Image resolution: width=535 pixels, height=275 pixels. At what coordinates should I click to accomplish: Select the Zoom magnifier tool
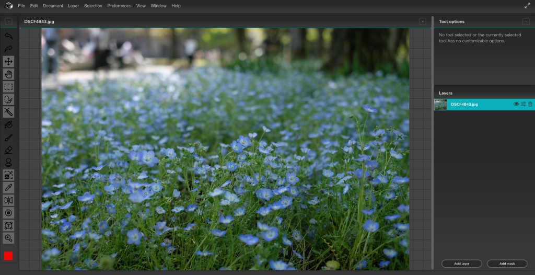[x=8, y=238]
